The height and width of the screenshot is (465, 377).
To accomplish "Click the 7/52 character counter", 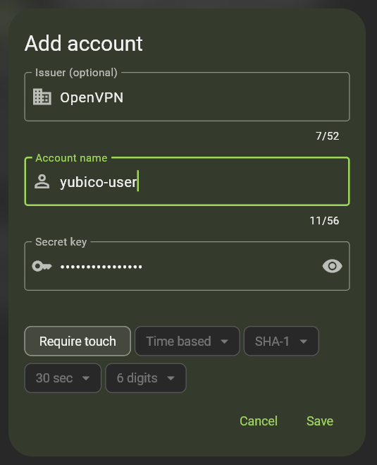I will [327, 136].
